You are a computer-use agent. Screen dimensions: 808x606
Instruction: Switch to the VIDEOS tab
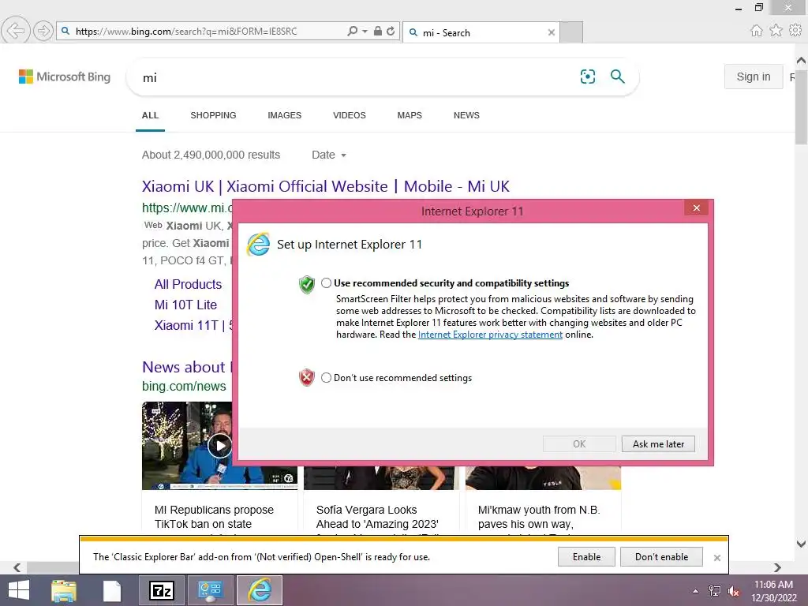[x=350, y=115]
